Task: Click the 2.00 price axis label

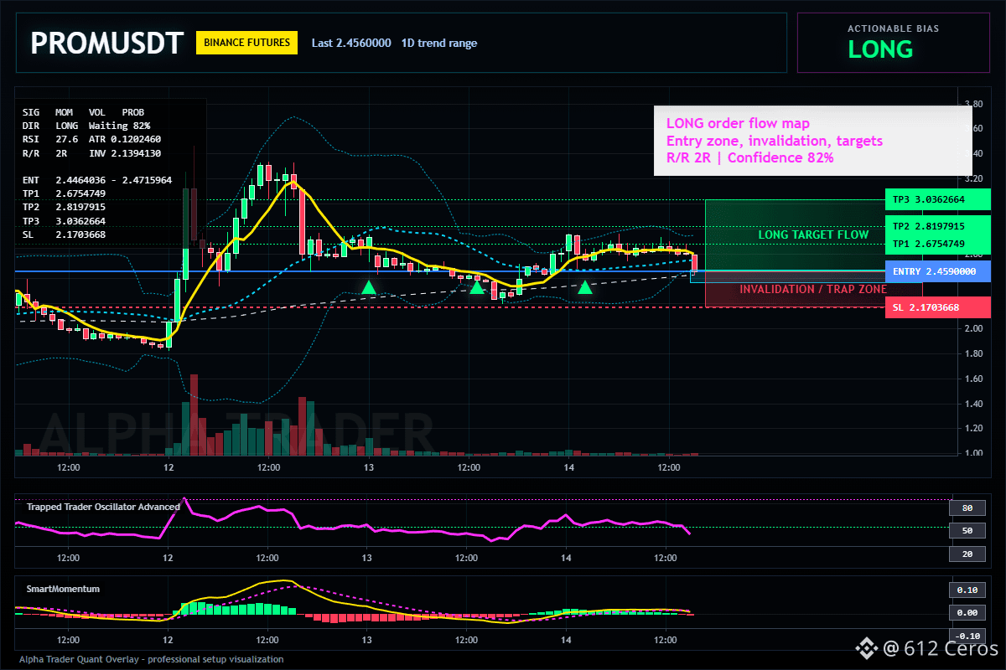Action: click(x=972, y=328)
